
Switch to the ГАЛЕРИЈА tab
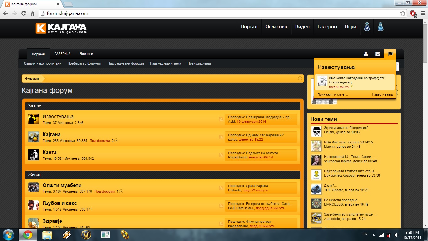[62, 54]
